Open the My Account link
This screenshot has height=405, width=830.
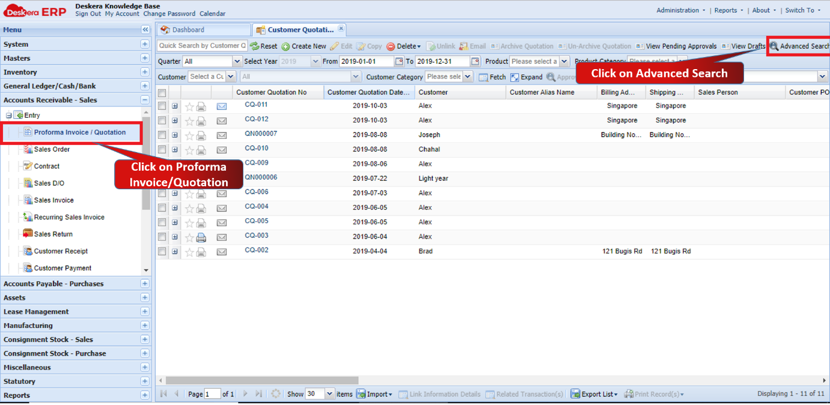point(122,14)
